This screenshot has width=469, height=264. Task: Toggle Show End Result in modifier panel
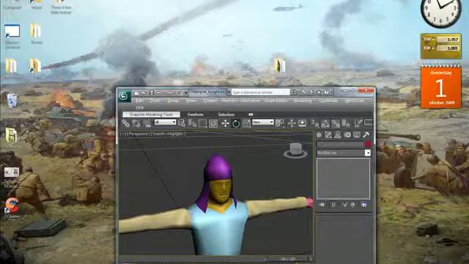333,205
